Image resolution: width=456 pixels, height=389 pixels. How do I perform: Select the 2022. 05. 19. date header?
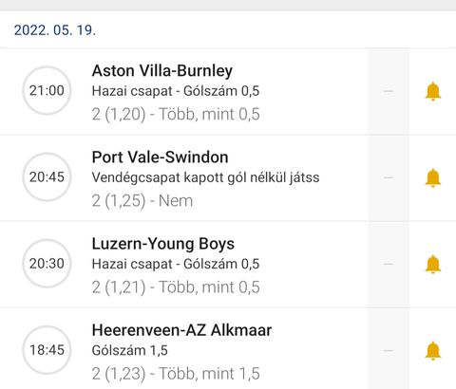(55, 30)
